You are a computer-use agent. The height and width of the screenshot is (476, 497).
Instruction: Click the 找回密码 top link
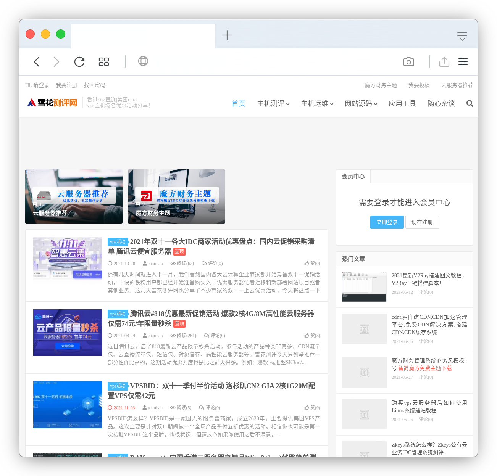95,85
